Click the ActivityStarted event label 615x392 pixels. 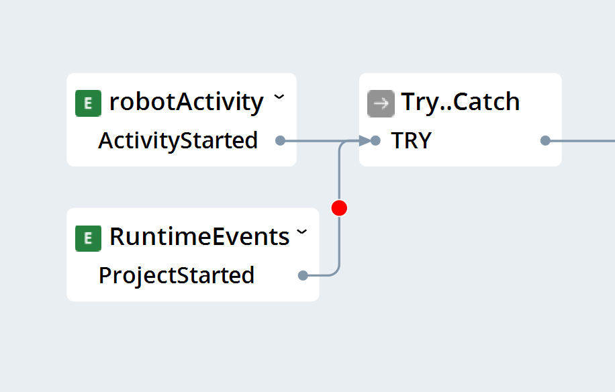point(178,140)
